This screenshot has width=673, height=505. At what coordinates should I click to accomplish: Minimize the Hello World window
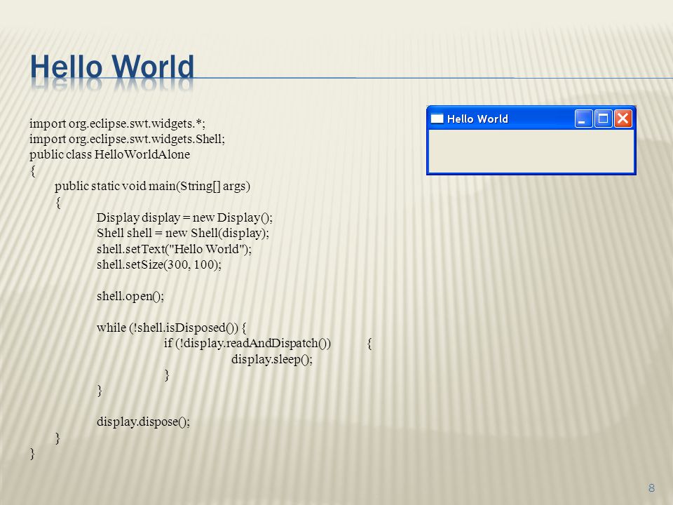583,119
